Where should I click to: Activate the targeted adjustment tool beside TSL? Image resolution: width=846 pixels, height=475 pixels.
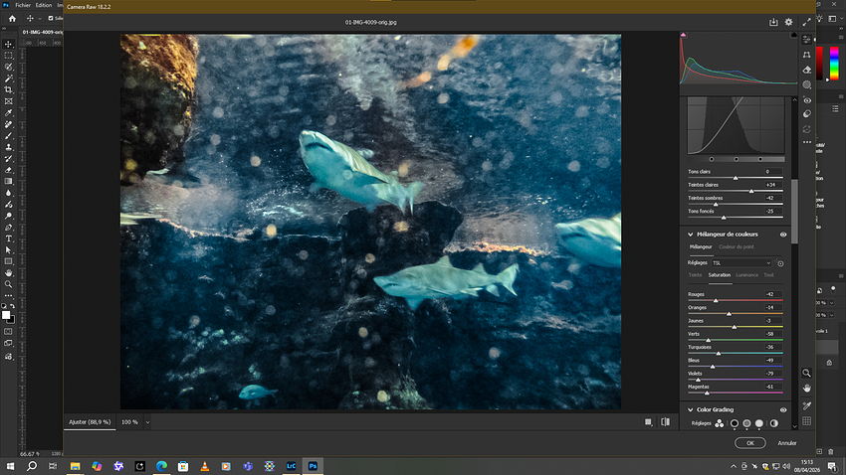780,263
